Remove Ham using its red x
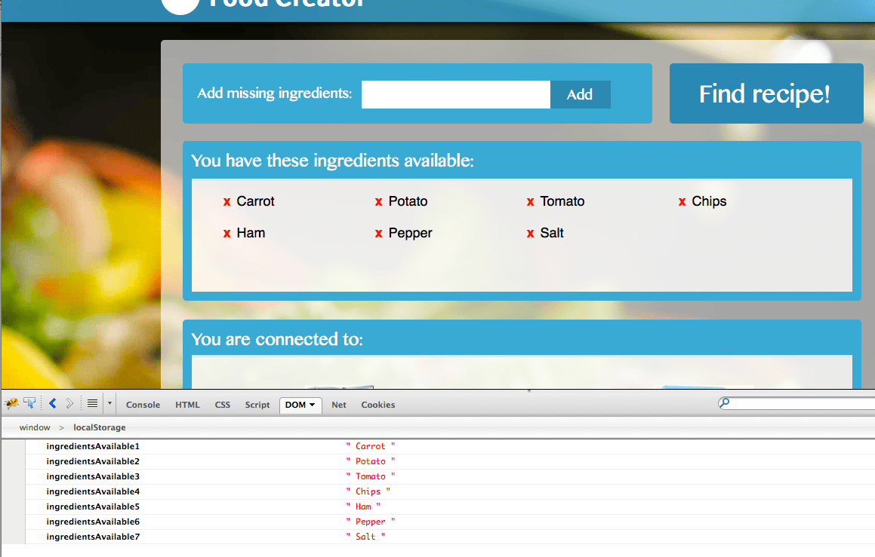The image size is (875, 557). pos(227,233)
